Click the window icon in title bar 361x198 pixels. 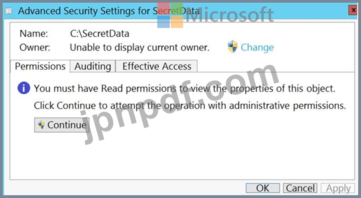click(9, 11)
